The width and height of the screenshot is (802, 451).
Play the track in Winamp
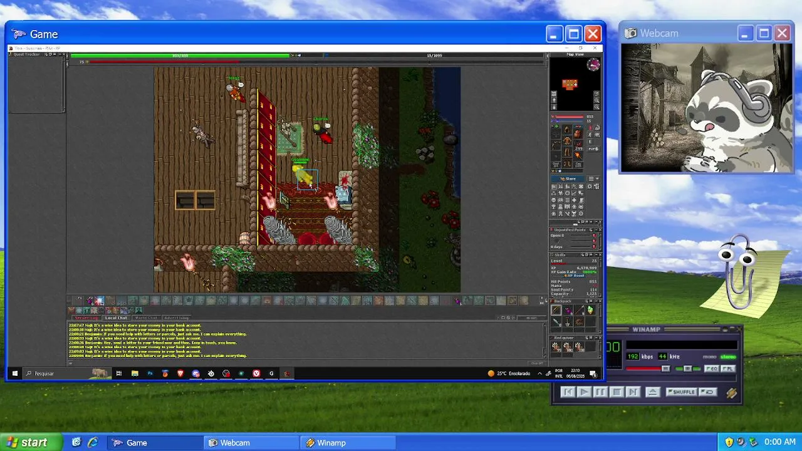pyautogui.click(x=584, y=392)
